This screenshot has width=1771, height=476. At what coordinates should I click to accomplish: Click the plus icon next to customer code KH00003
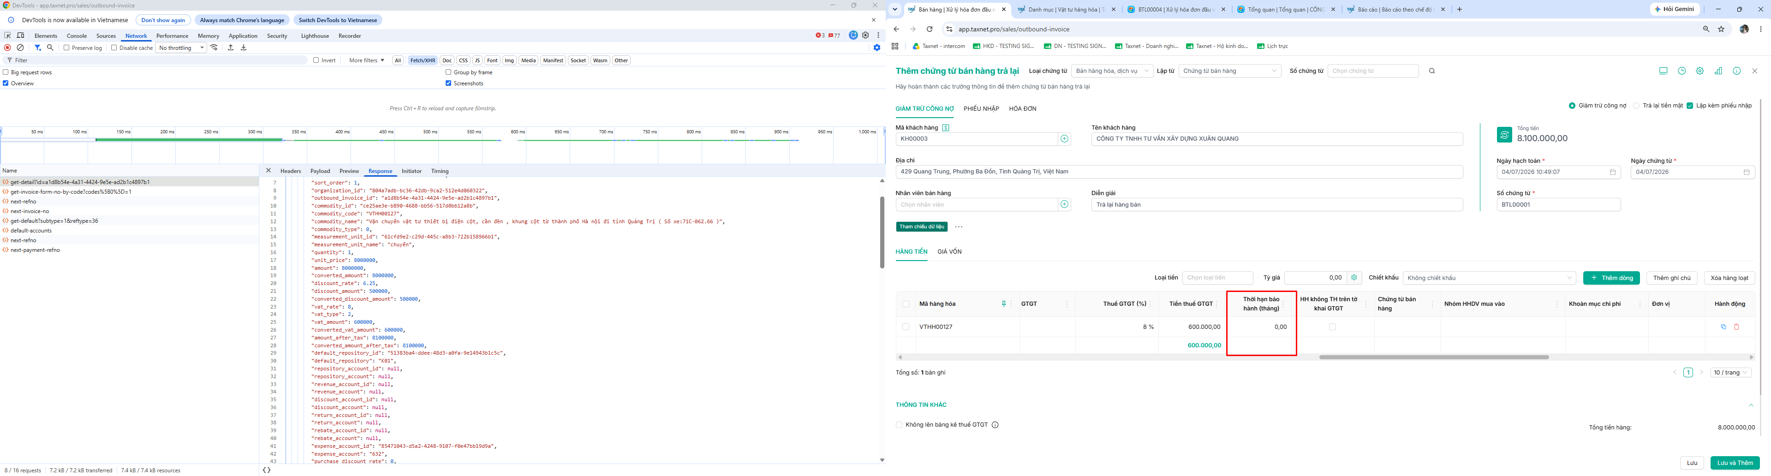coord(1064,139)
